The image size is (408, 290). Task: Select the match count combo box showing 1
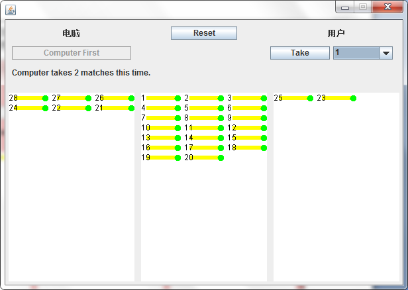pos(363,53)
